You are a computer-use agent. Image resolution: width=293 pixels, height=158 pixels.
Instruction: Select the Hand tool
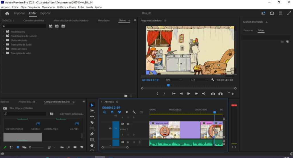click(x=92, y=145)
